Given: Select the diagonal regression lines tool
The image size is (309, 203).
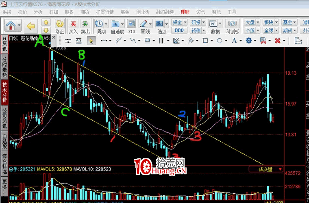Looking at the screenshot, I should point(191,41).
